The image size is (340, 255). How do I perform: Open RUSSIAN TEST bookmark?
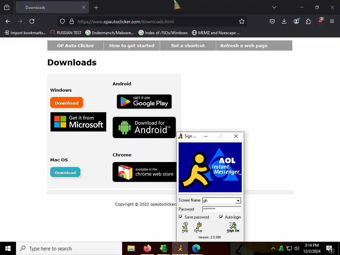click(x=66, y=33)
